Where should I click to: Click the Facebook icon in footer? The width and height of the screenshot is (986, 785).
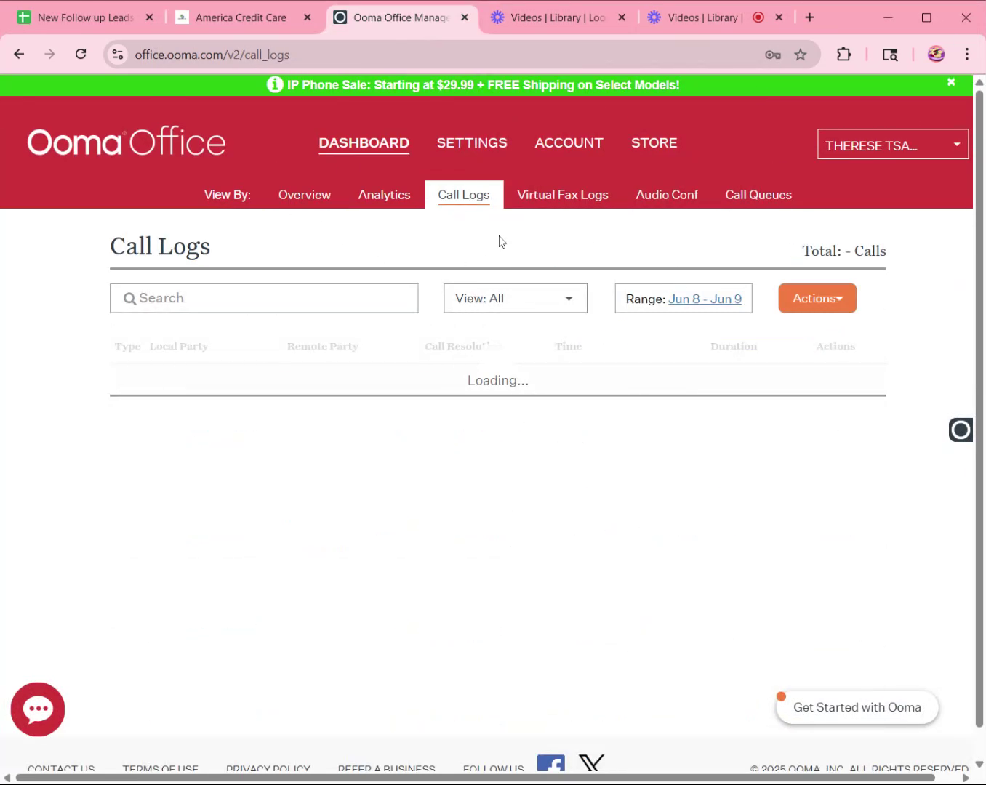pos(551,764)
